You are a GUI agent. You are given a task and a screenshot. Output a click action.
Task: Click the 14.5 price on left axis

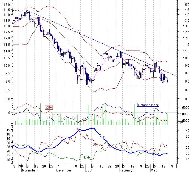[x=7, y=10]
